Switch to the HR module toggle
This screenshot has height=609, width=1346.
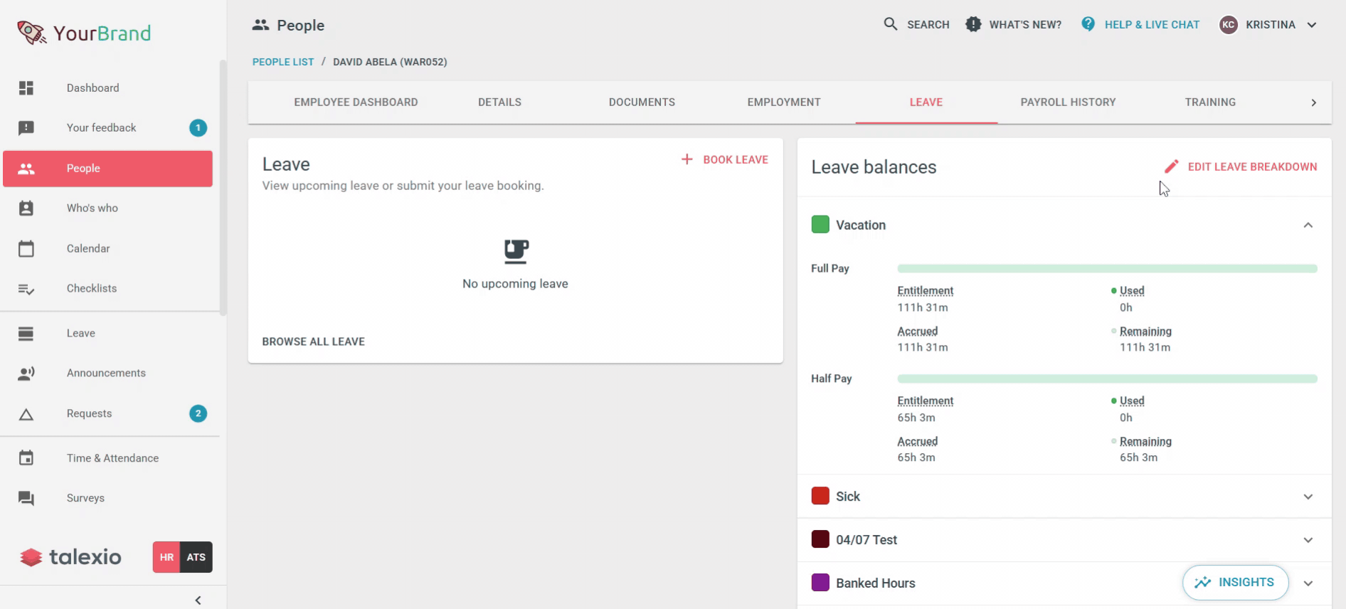[x=166, y=557]
